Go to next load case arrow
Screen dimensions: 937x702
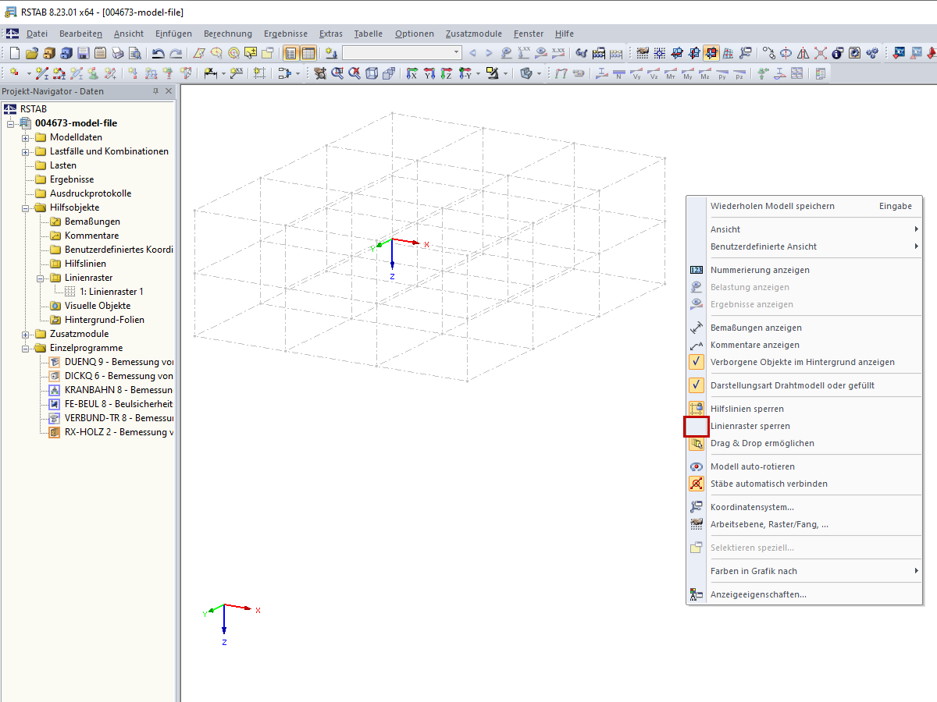[x=490, y=53]
